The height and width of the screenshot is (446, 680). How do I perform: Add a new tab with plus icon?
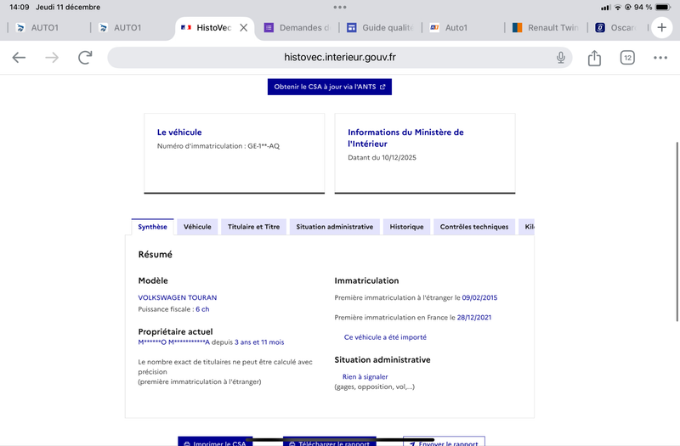662,27
